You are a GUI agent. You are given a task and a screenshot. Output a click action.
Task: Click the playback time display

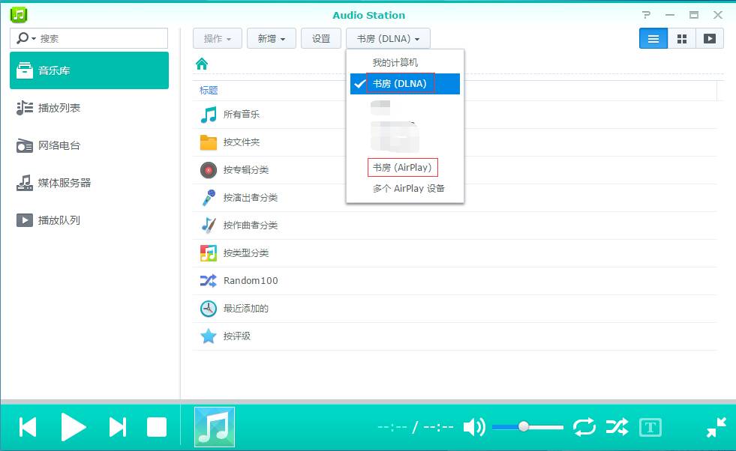click(x=416, y=427)
